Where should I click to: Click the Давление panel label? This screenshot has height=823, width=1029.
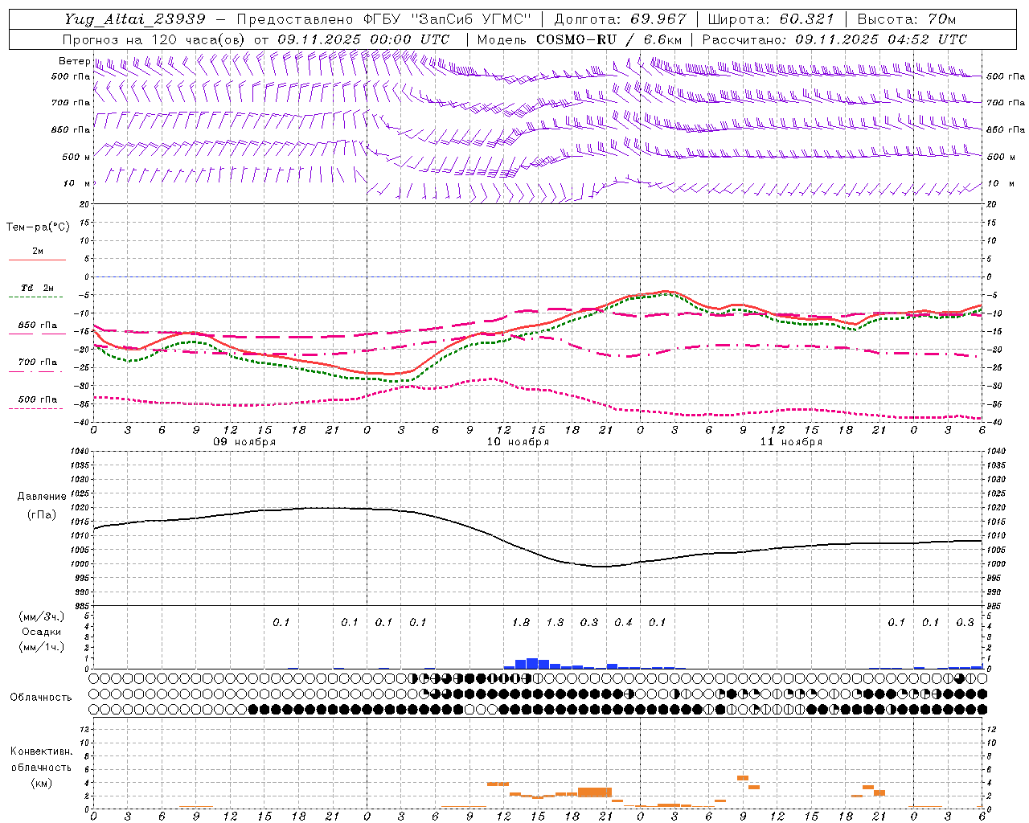tap(42, 497)
